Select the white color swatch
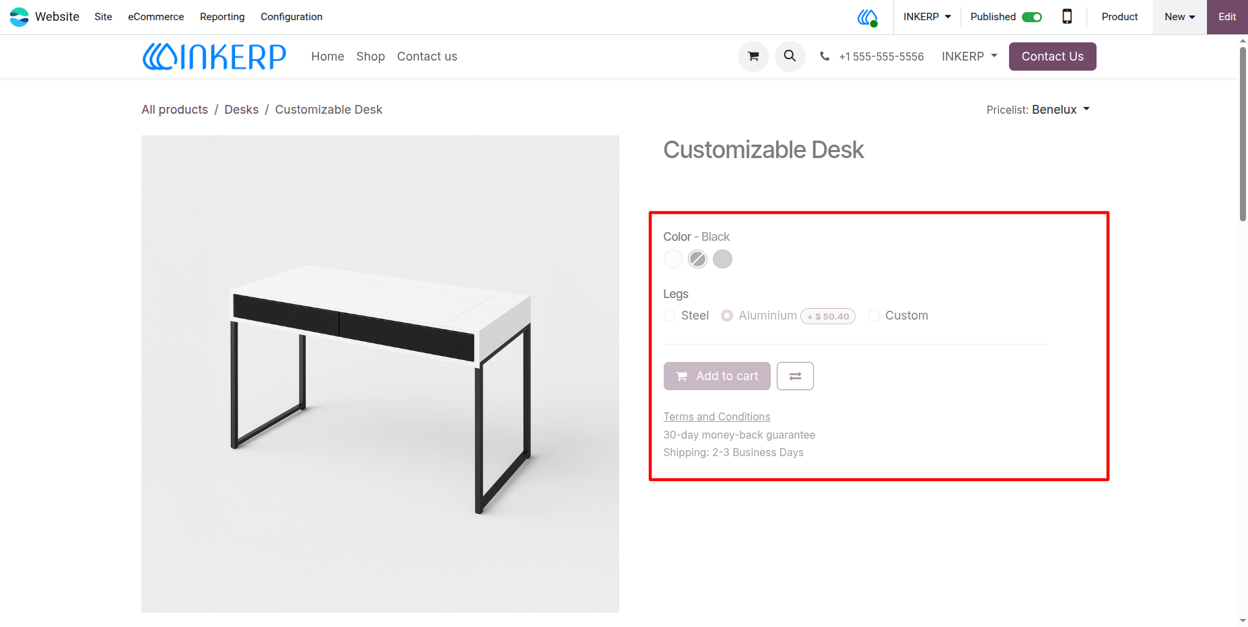The width and height of the screenshot is (1248, 627). coord(673,259)
